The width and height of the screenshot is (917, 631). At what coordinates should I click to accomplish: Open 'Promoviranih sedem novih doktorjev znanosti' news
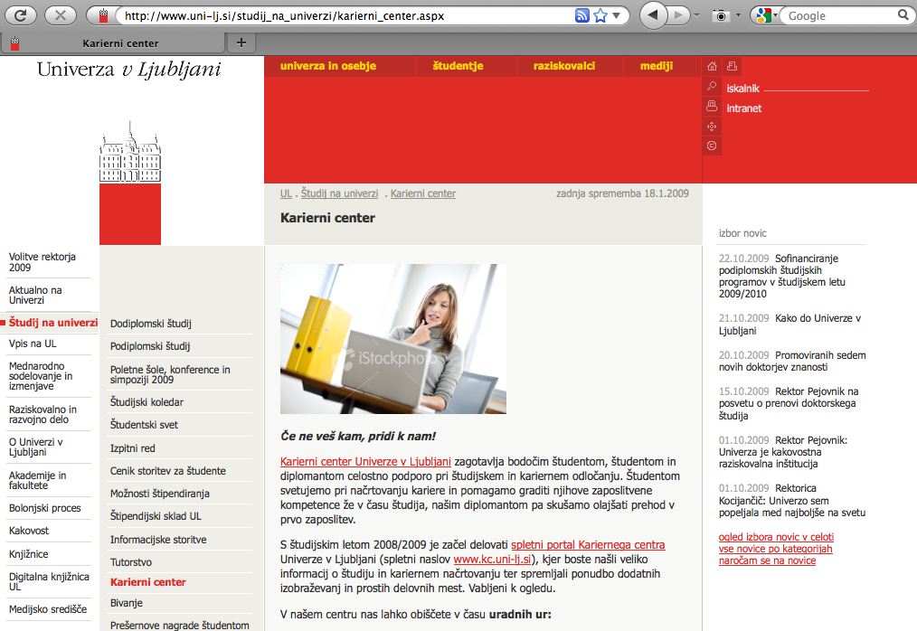coord(792,361)
